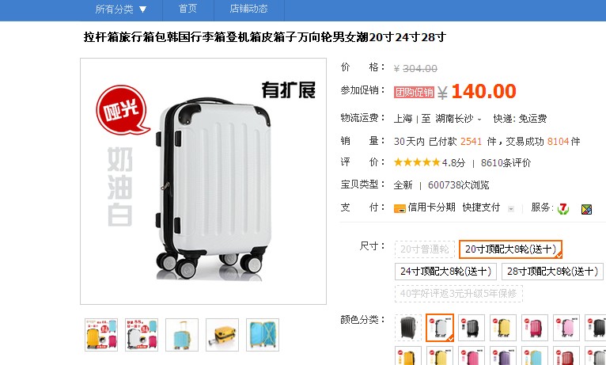Click the 快捷支付 payment link
The height and width of the screenshot is (365, 606).
click(481, 207)
